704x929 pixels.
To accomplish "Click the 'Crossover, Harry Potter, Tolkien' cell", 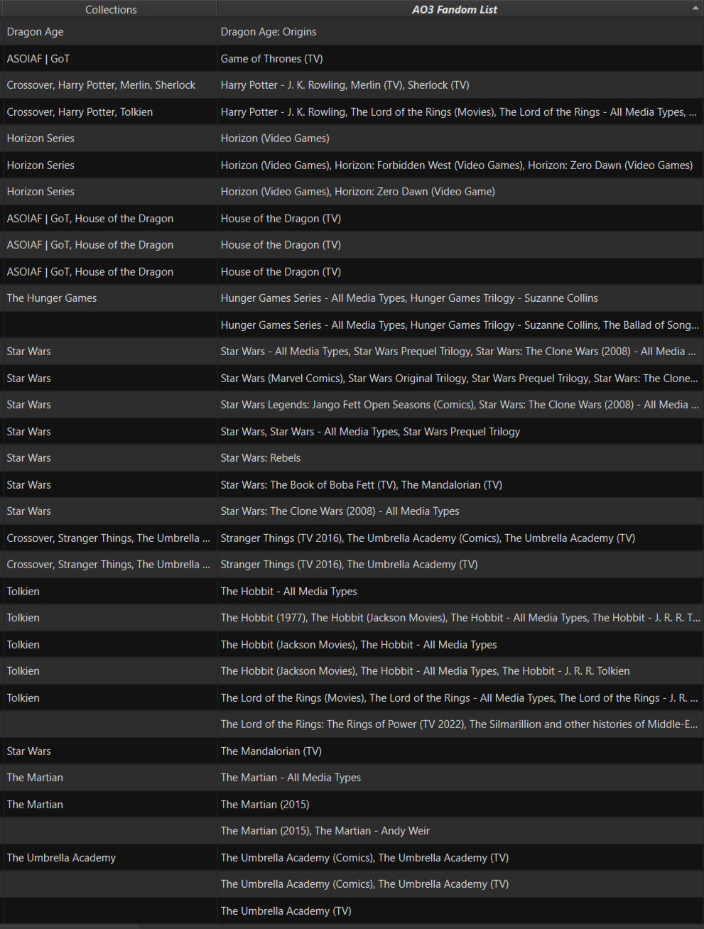I will pyautogui.click(x=110, y=112).
